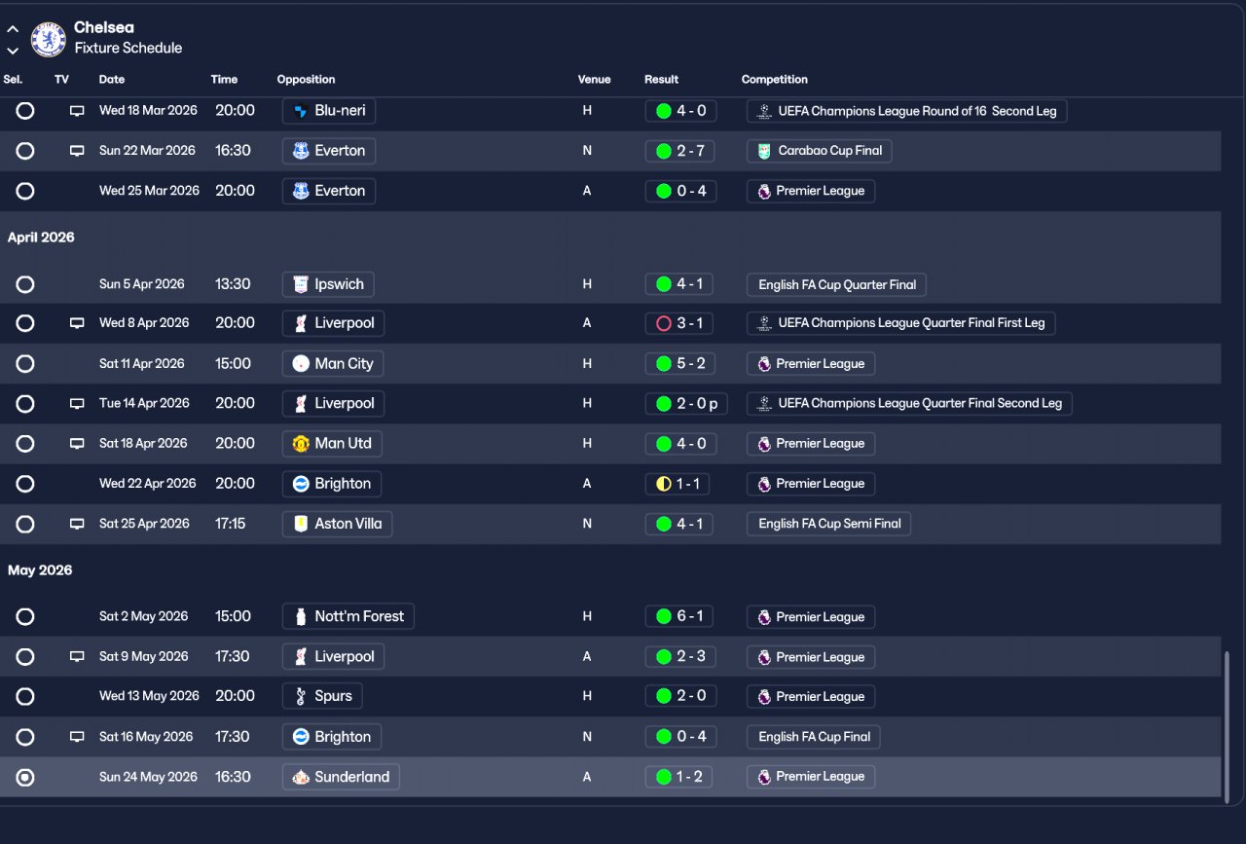Click the Aston Villa club crest icon
The image size is (1246, 844).
point(301,524)
